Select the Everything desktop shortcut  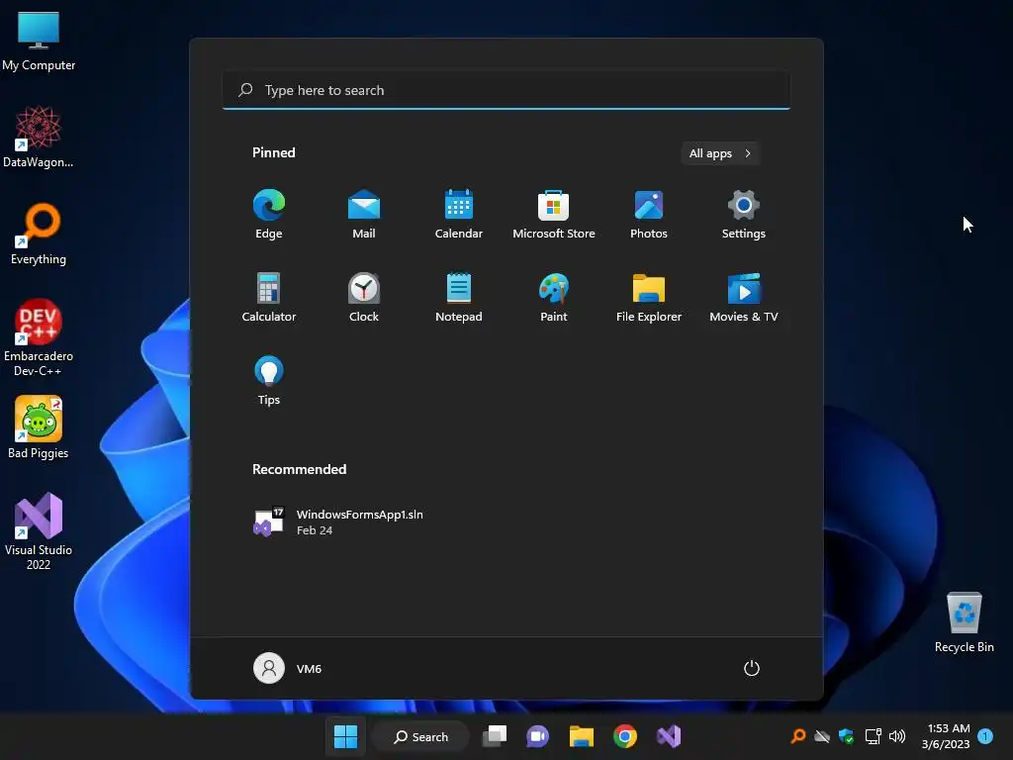tap(39, 234)
